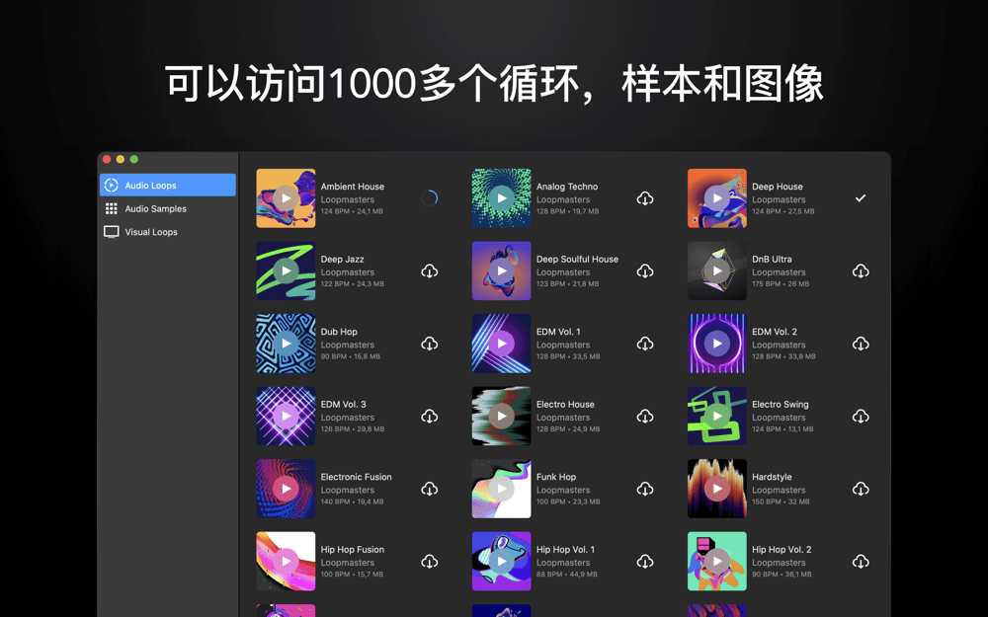The image size is (988, 617).
Task: Download the EDM Vol. 1 pack
Action: point(645,344)
